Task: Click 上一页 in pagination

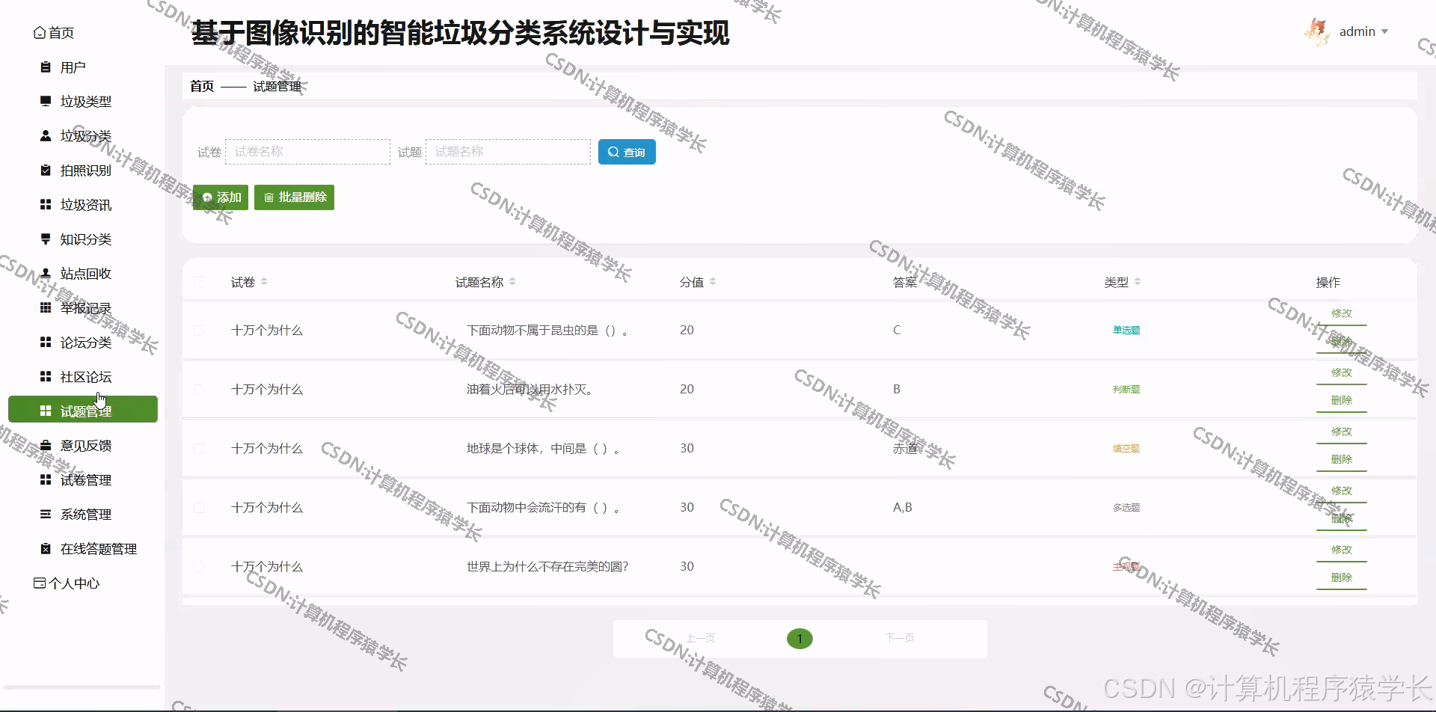Action: pos(701,638)
